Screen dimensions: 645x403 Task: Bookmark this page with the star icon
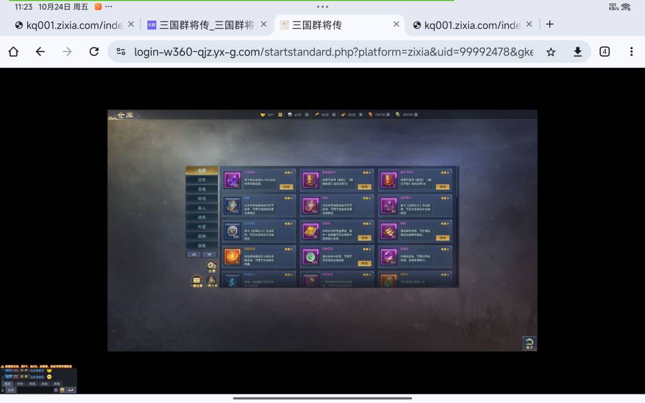pyautogui.click(x=551, y=52)
